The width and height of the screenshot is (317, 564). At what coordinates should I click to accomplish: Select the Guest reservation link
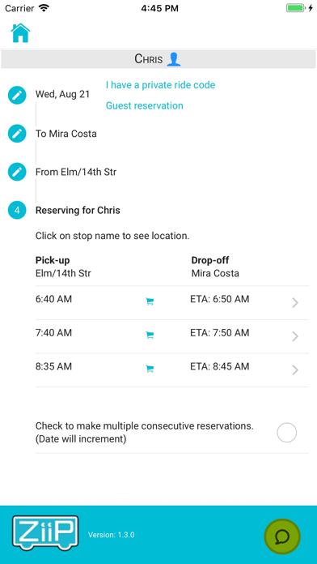pyautogui.click(x=144, y=105)
